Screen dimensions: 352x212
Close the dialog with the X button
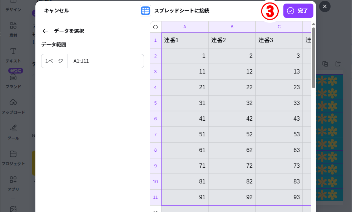[324, 6]
